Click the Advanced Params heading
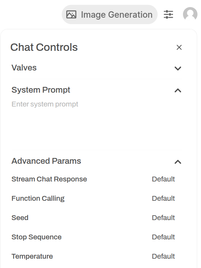201x268 pixels. coord(46,161)
